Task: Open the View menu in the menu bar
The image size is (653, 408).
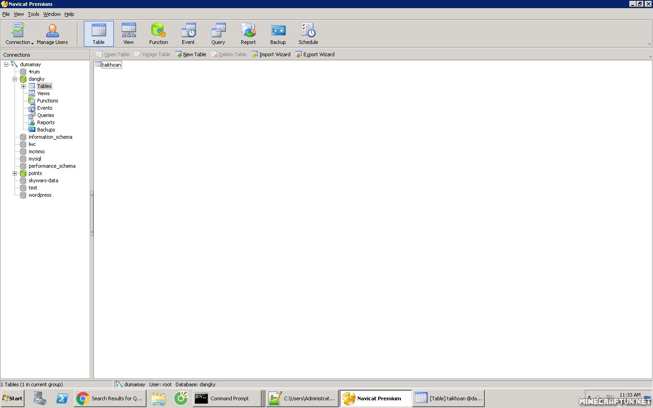Action: click(x=19, y=14)
